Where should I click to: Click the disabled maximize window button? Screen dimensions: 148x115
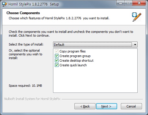128,3
